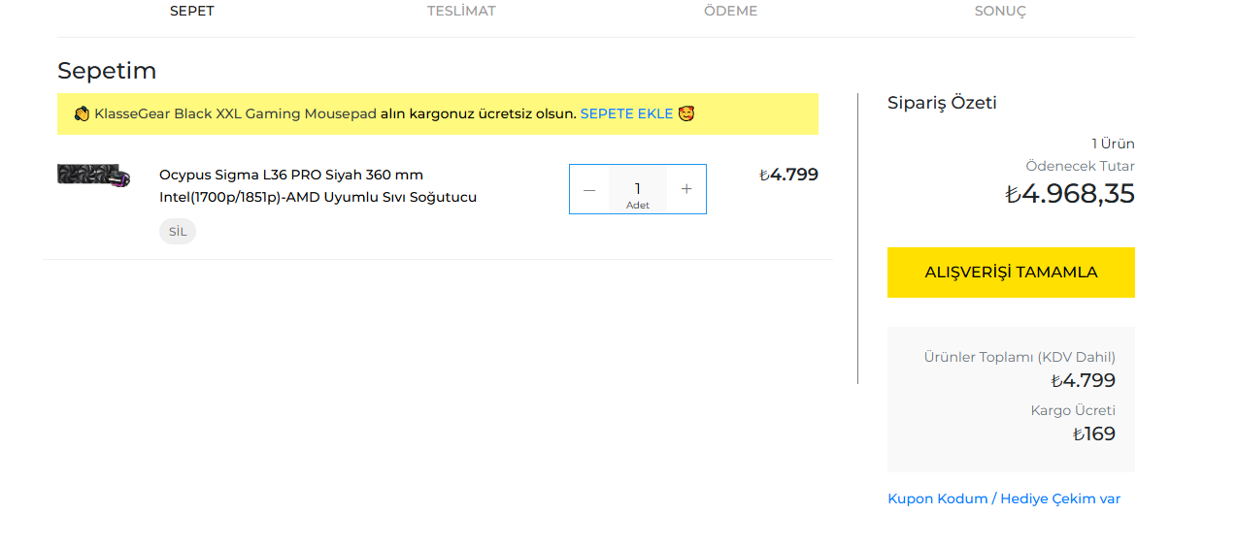Viewport: 1237px width, 546px height.
Task: Increase quantity with the plus button
Action: (686, 189)
